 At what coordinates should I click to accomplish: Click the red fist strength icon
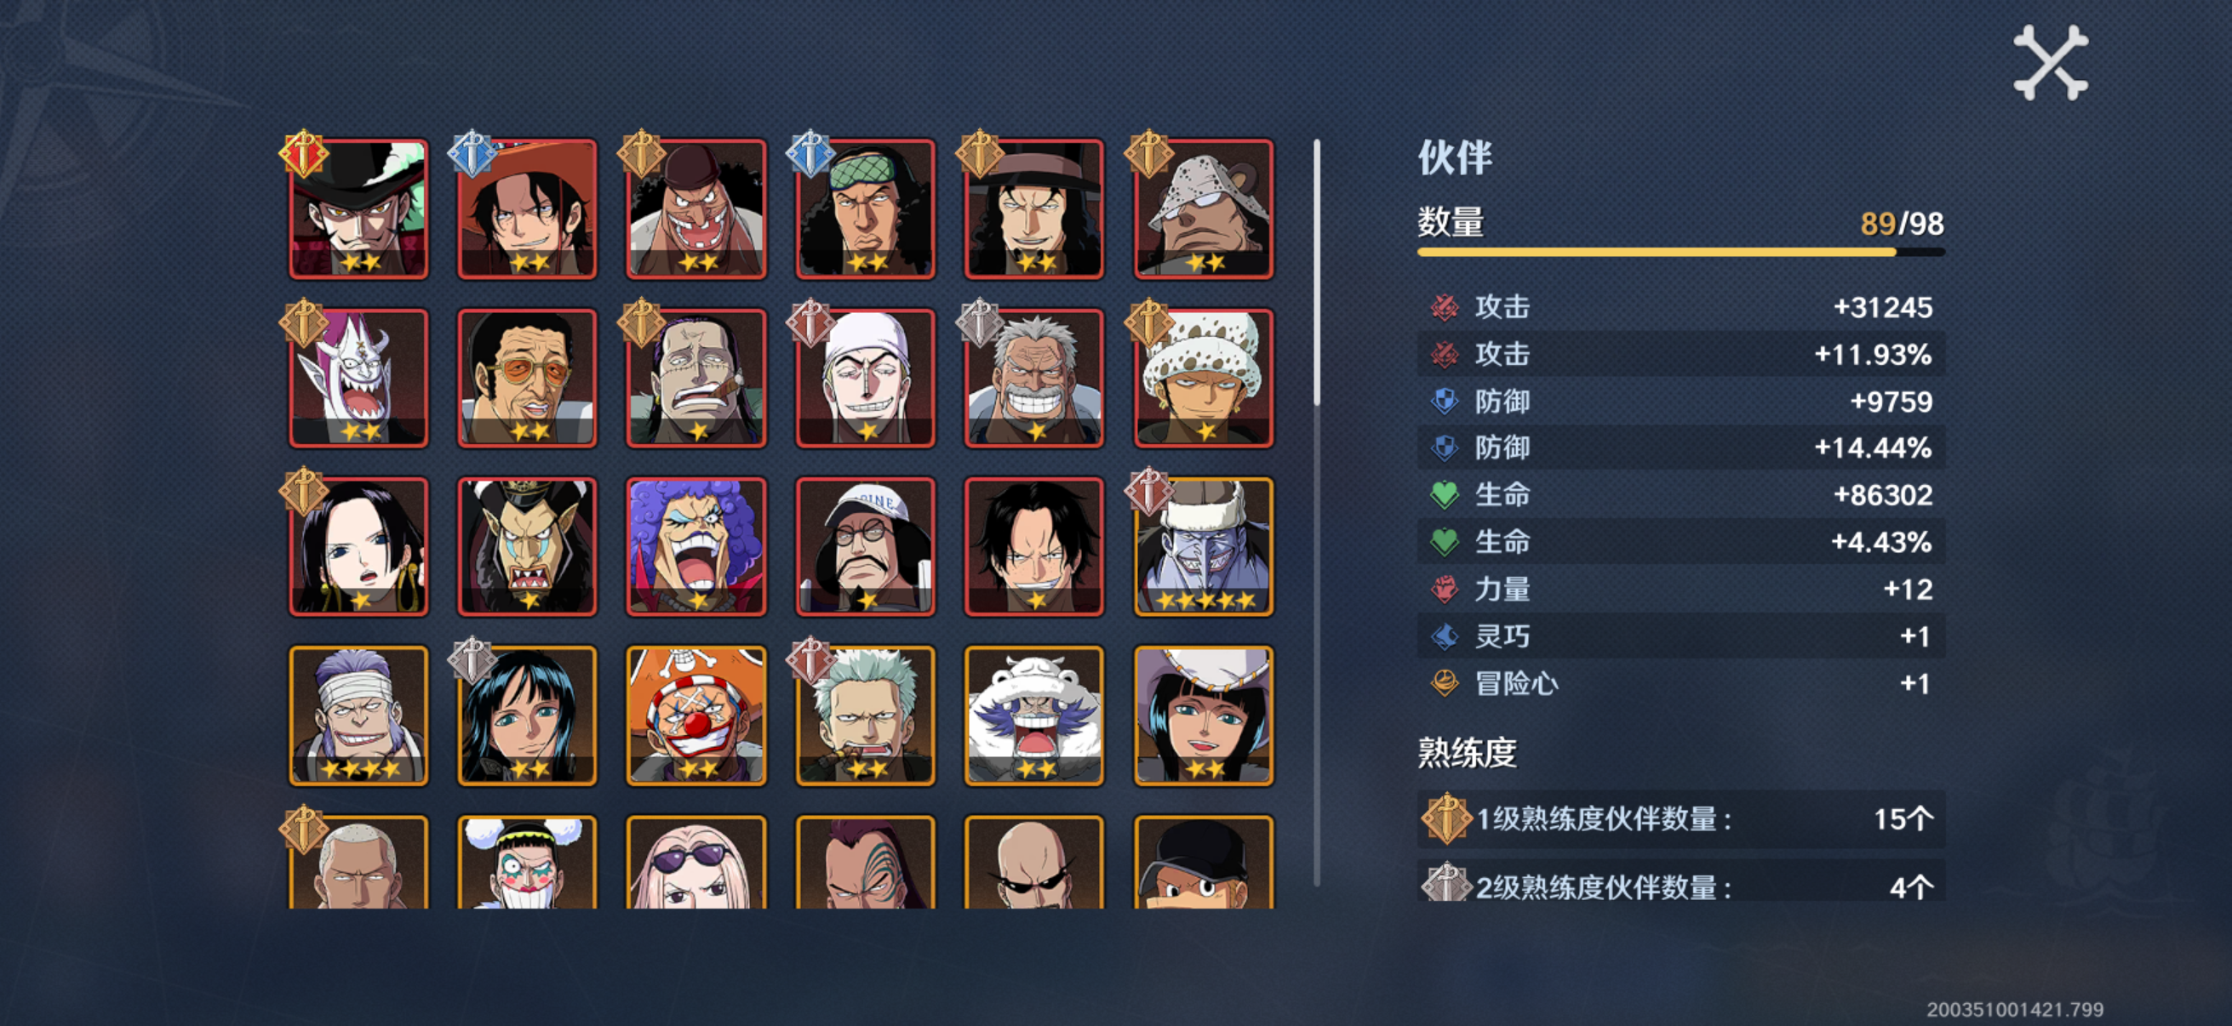[x=1444, y=589]
